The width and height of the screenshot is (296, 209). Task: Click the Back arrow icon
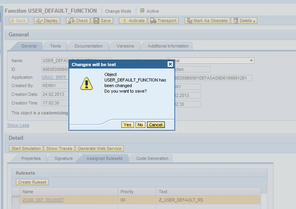click(12, 20)
